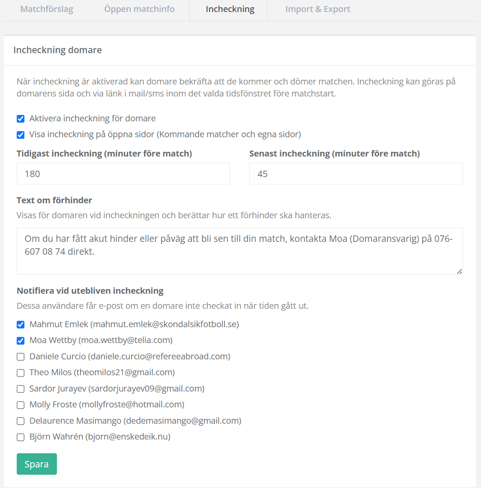This screenshot has height=488, width=481.
Task: Uncheck Mahmut Emlek notification checkbox
Action: 21,325
